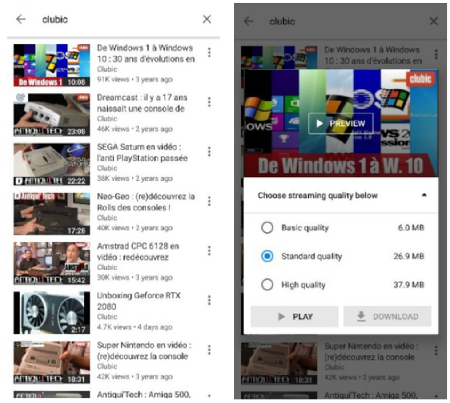Open three-dot menu for Super Nintendo video in left list
This screenshot has height=403, width=450.
point(209,350)
